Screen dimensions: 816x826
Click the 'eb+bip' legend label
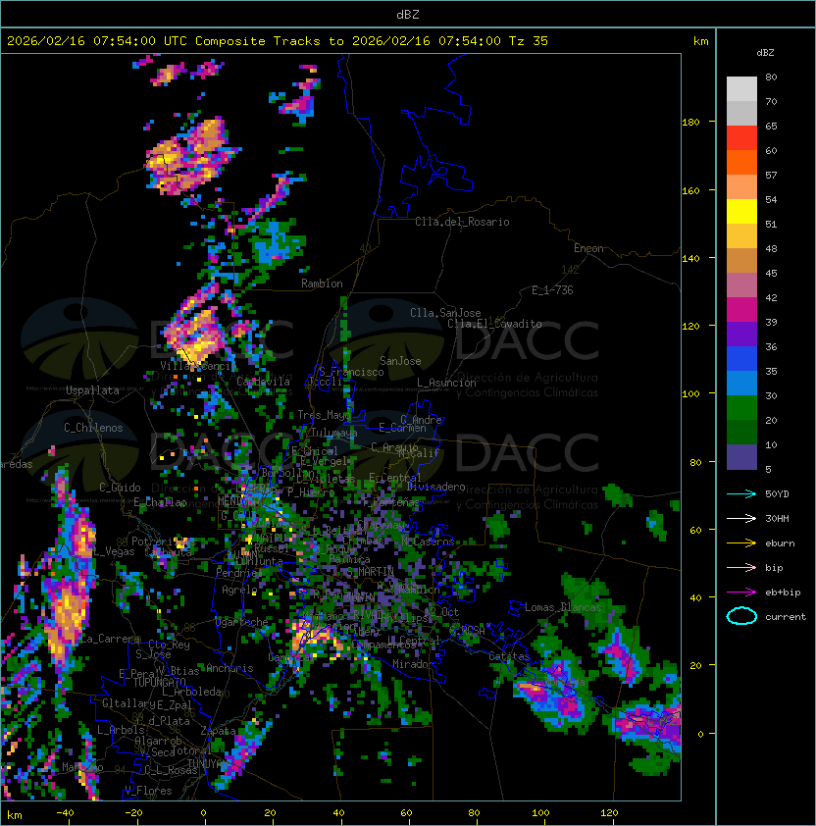click(x=783, y=593)
